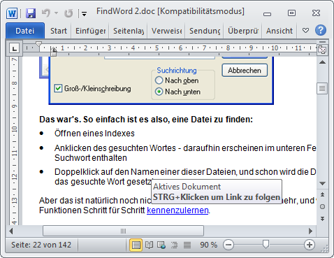Switch to Draft view
The width and height of the screenshot is (334, 258).
coord(187,245)
